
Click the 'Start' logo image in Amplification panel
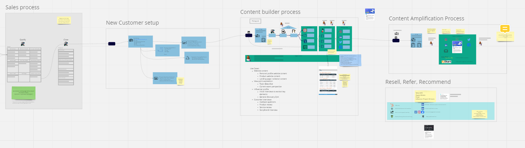pyautogui.click(x=446, y=62)
